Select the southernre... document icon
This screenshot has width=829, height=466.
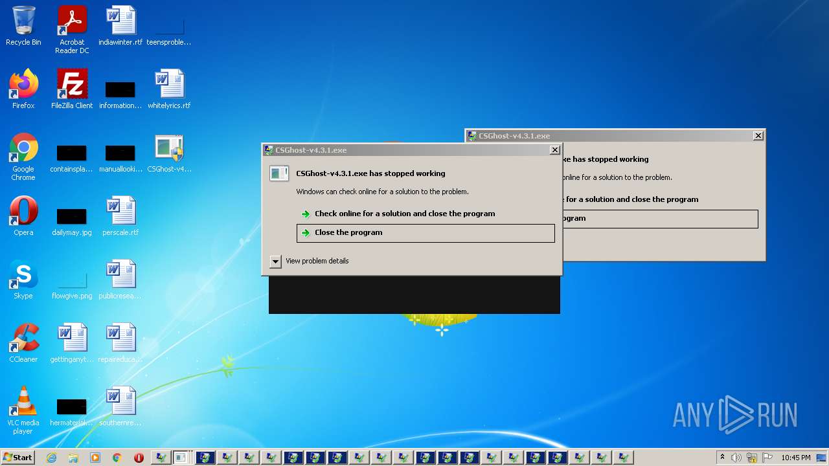click(120, 406)
